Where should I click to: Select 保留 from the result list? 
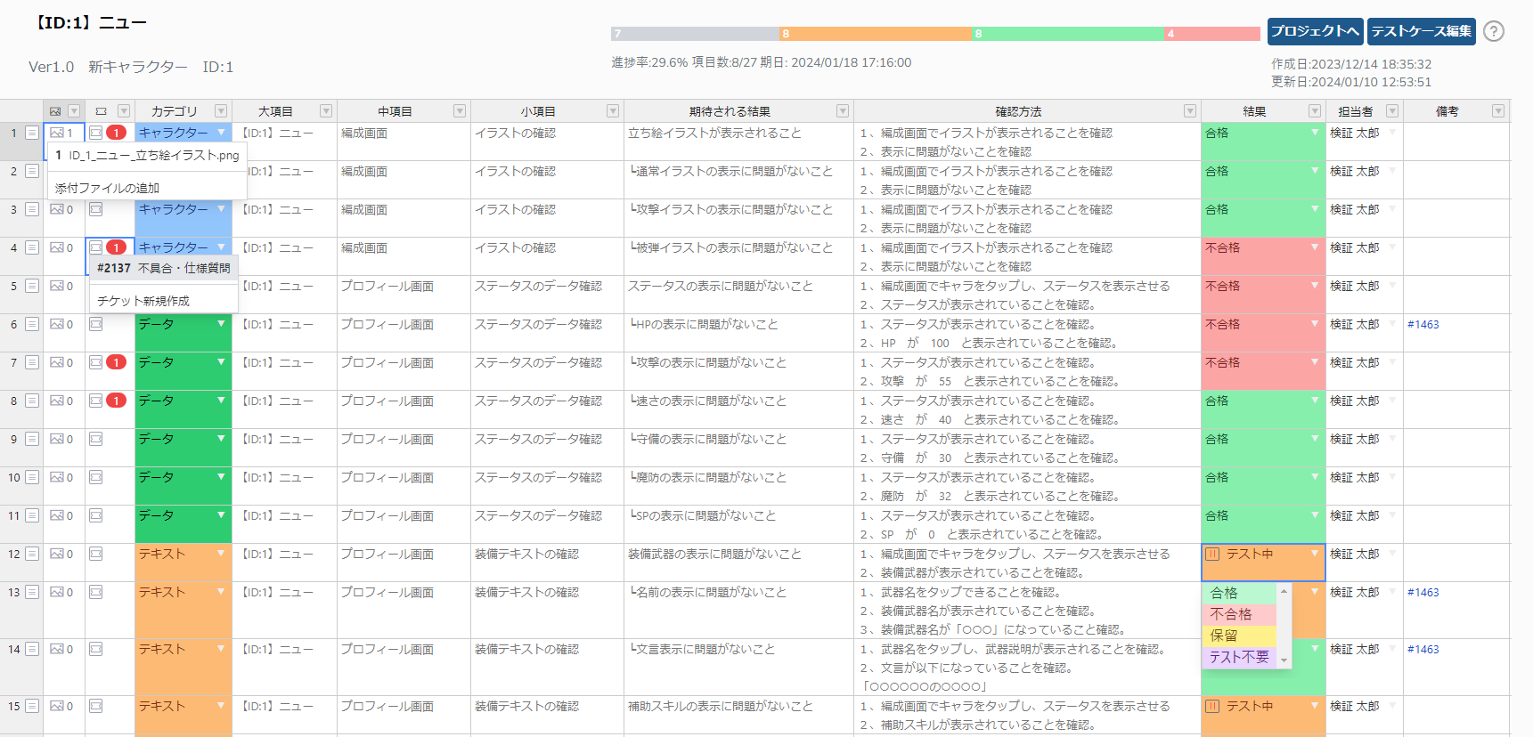1239,636
